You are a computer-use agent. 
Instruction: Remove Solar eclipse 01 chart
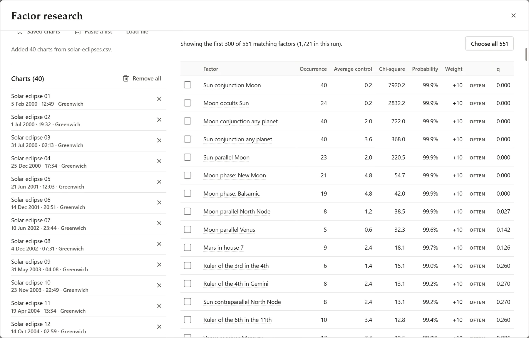[159, 99]
